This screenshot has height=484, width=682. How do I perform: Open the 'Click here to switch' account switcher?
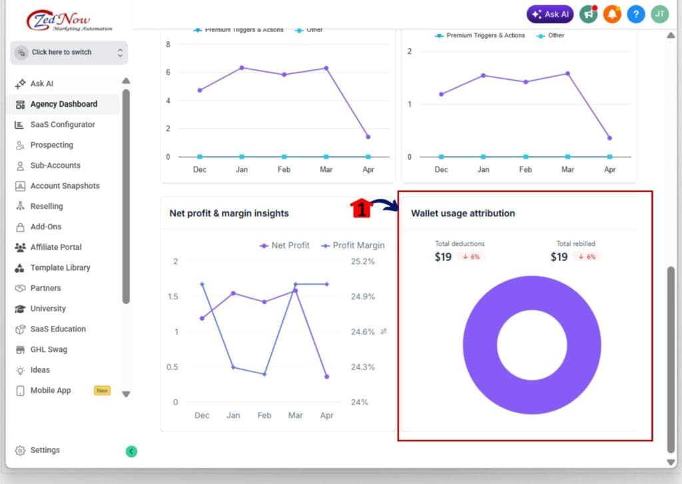(x=69, y=52)
